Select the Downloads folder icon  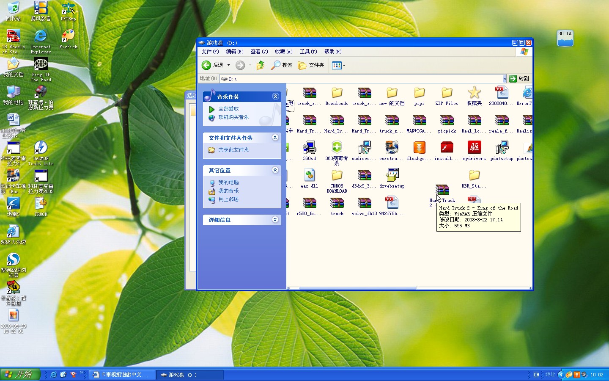337,93
